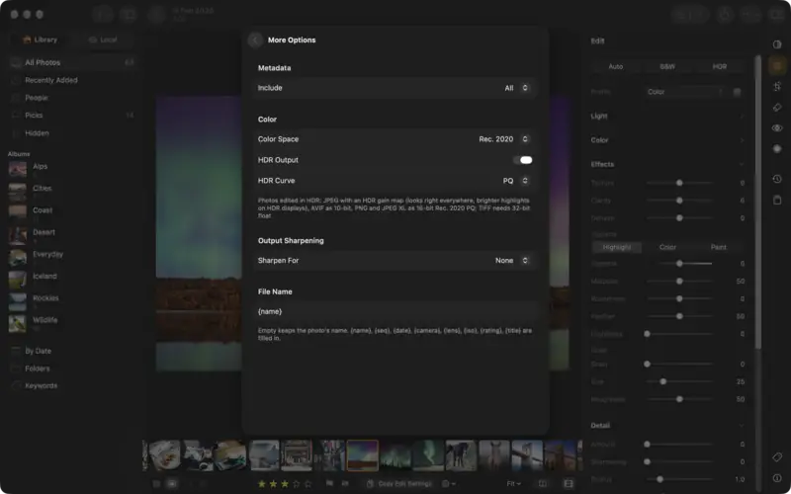The height and width of the screenshot is (494, 791).
Task: Open the circular Mask tool icon
Action: tap(777, 149)
